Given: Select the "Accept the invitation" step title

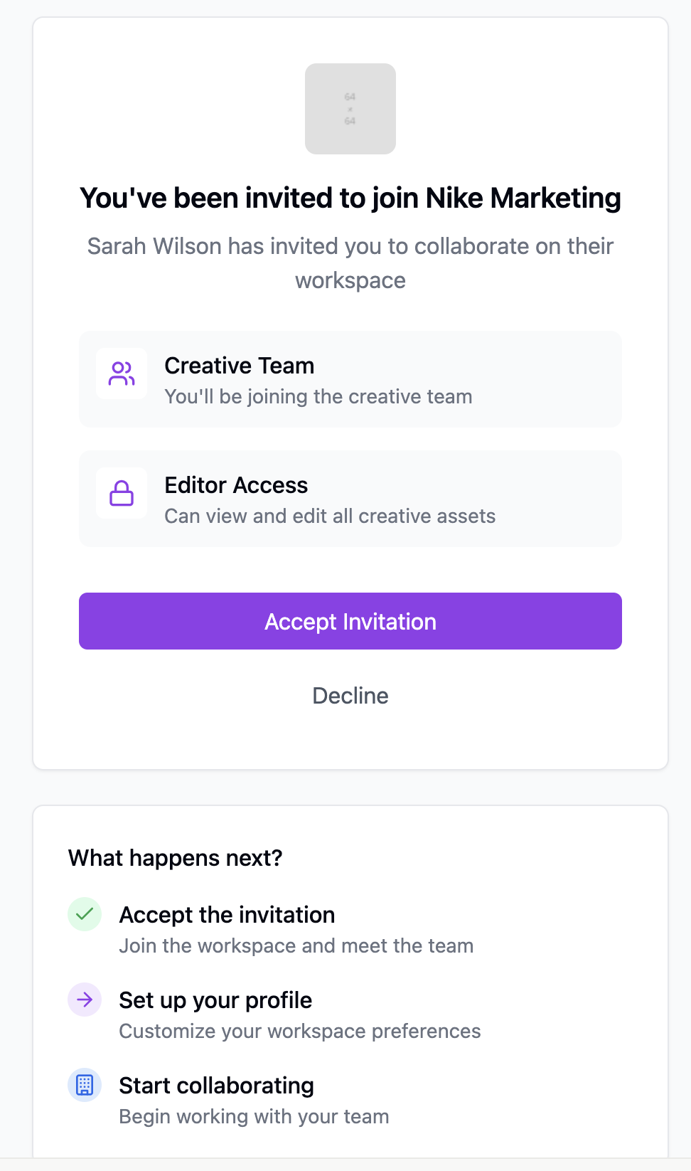Looking at the screenshot, I should [x=227, y=915].
